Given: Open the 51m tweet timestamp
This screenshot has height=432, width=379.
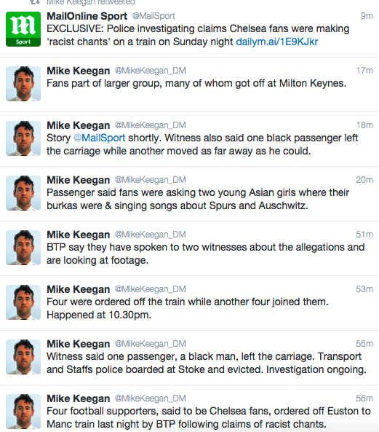Looking at the screenshot, I should click(x=364, y=235).
